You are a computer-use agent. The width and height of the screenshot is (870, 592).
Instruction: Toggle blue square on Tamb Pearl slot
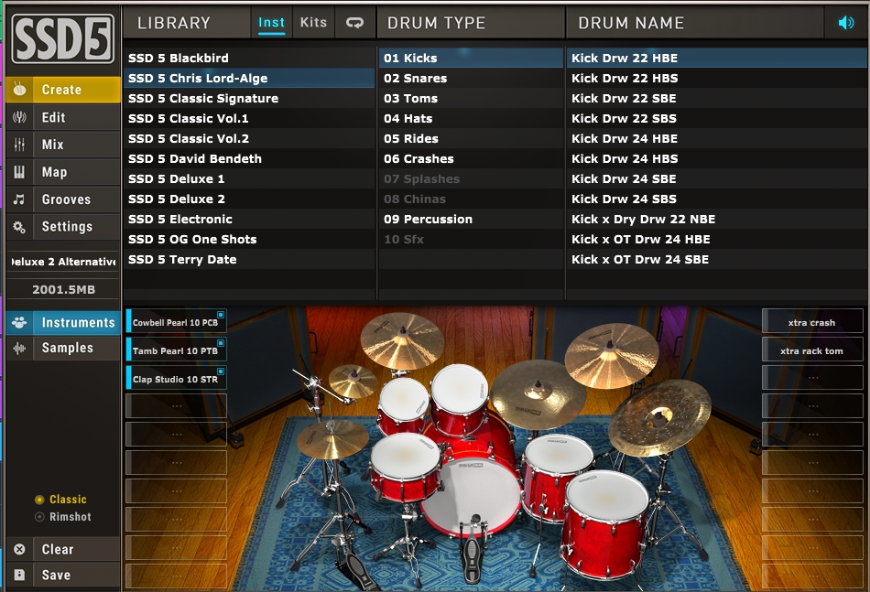[x=221, y=343]
